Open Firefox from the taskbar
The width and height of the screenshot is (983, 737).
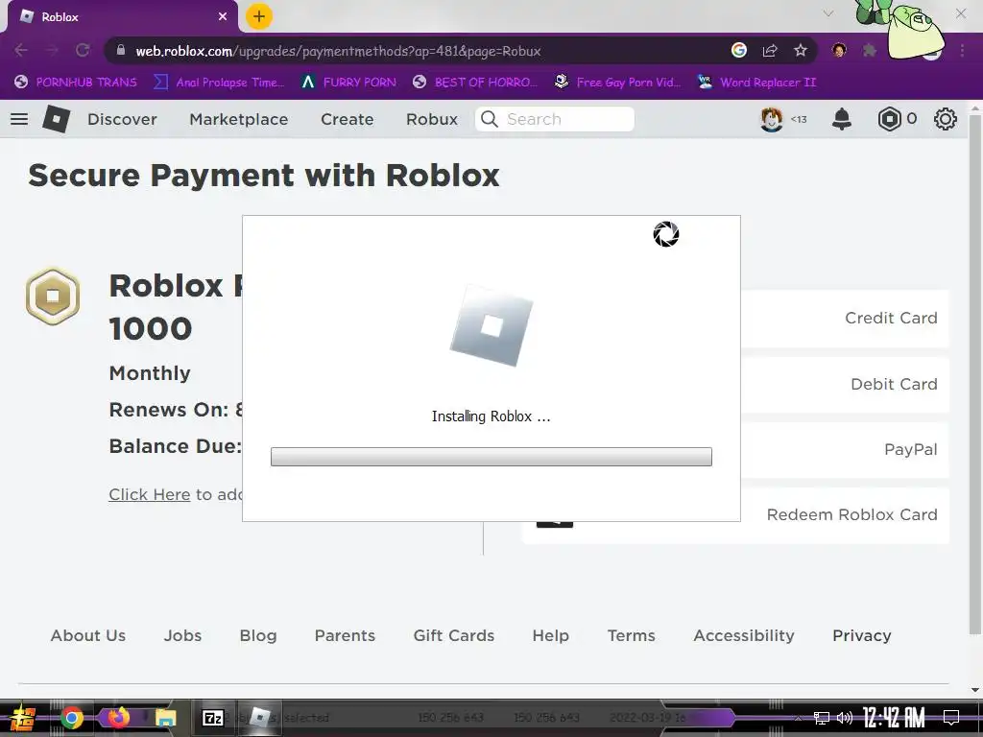coord(118,718)
